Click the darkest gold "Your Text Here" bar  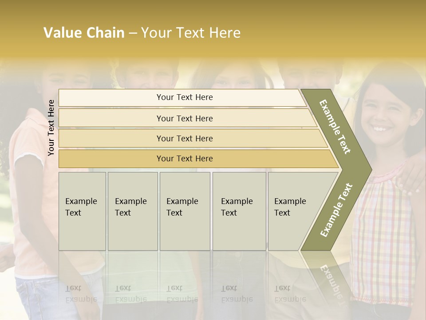tap(185, 159)
